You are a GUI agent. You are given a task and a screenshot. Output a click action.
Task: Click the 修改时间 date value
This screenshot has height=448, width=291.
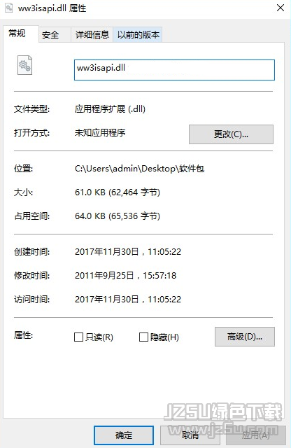click(125, 275)
